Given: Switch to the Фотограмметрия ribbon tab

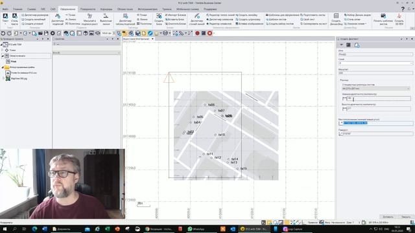Looking at the screenshot, I should pos(148,9).
